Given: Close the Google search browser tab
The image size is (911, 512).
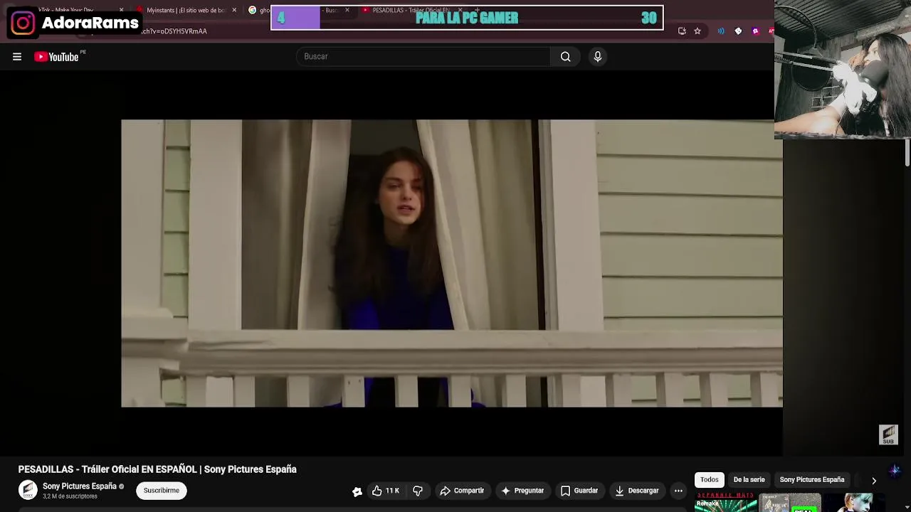Looking at the screenshot, I should 347,10.
